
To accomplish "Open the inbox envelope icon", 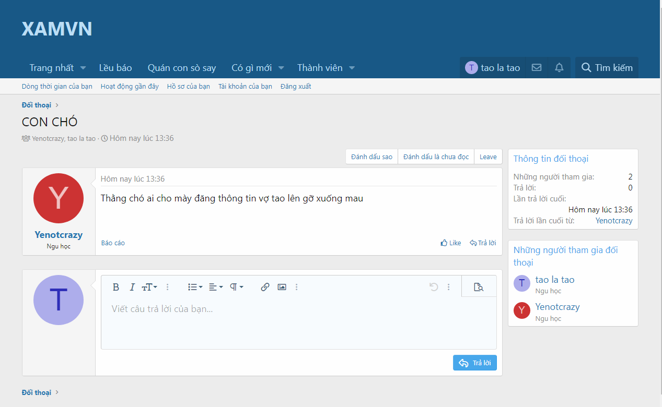I will [536, 68].
